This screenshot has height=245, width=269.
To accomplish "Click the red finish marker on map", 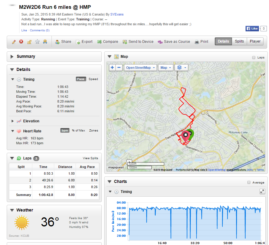I will pos(185,135).
